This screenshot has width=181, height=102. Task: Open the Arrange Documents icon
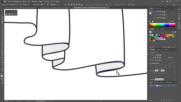pos(167,1)
